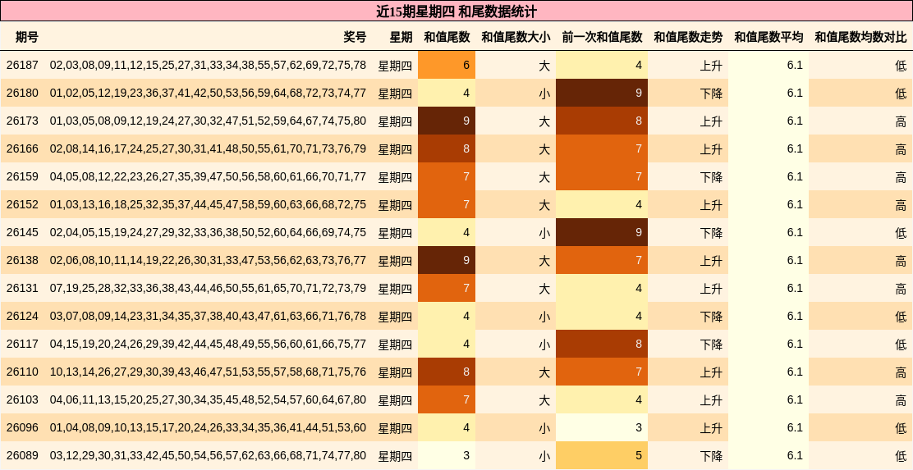Click the 期号 column header
Image resolution: width=913 pixels, height=470 pixels.
click(x=27, y=37)
